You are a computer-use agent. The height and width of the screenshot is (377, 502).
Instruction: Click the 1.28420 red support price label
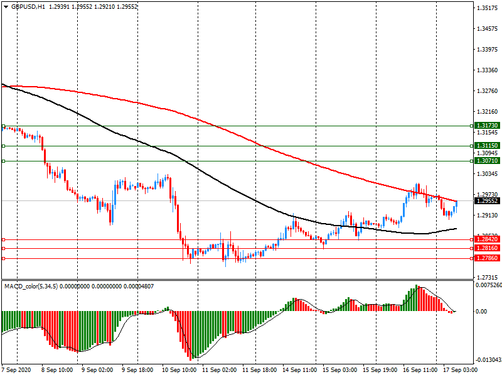coord(488,239)
